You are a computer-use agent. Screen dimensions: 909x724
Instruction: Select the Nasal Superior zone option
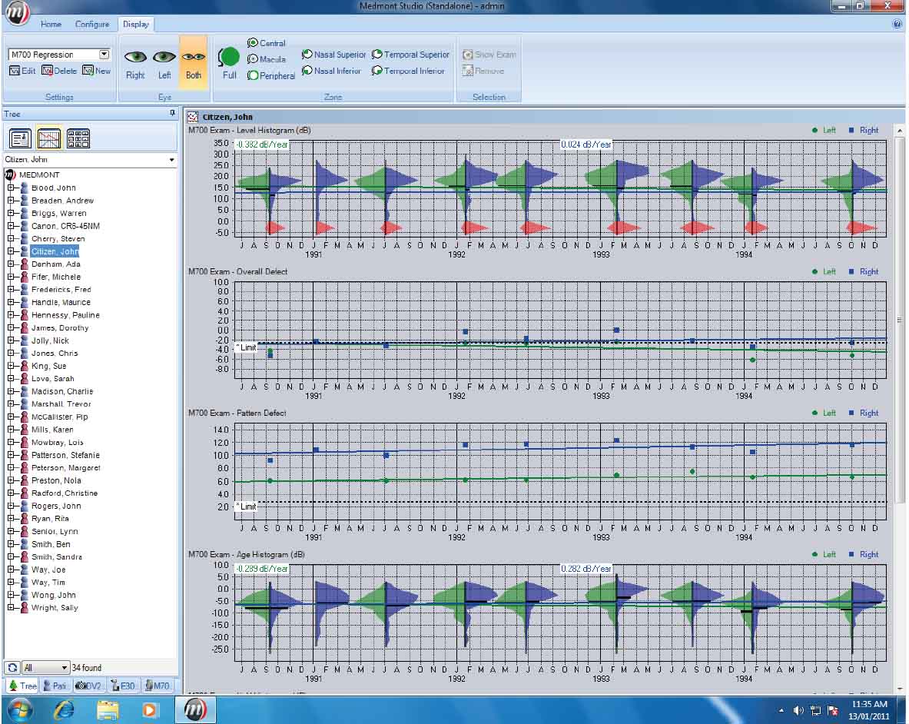coord(334,55)
